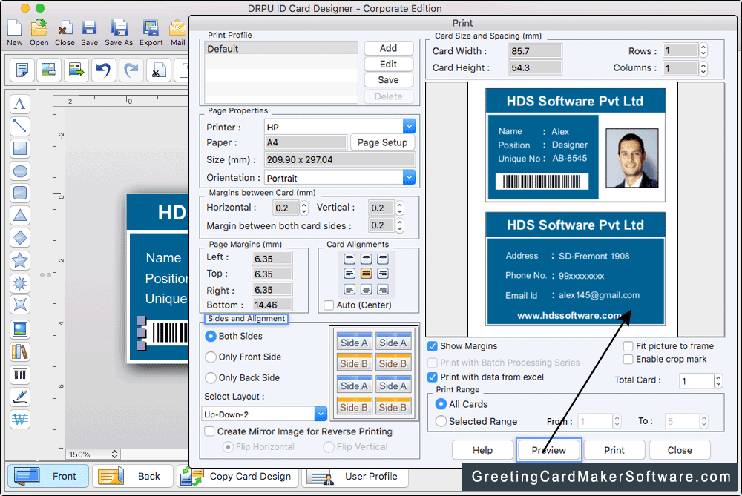The height and width of the screenshot is (496, 742).
Task: Select Both Sides radio option
Action: tap(211, 336)
